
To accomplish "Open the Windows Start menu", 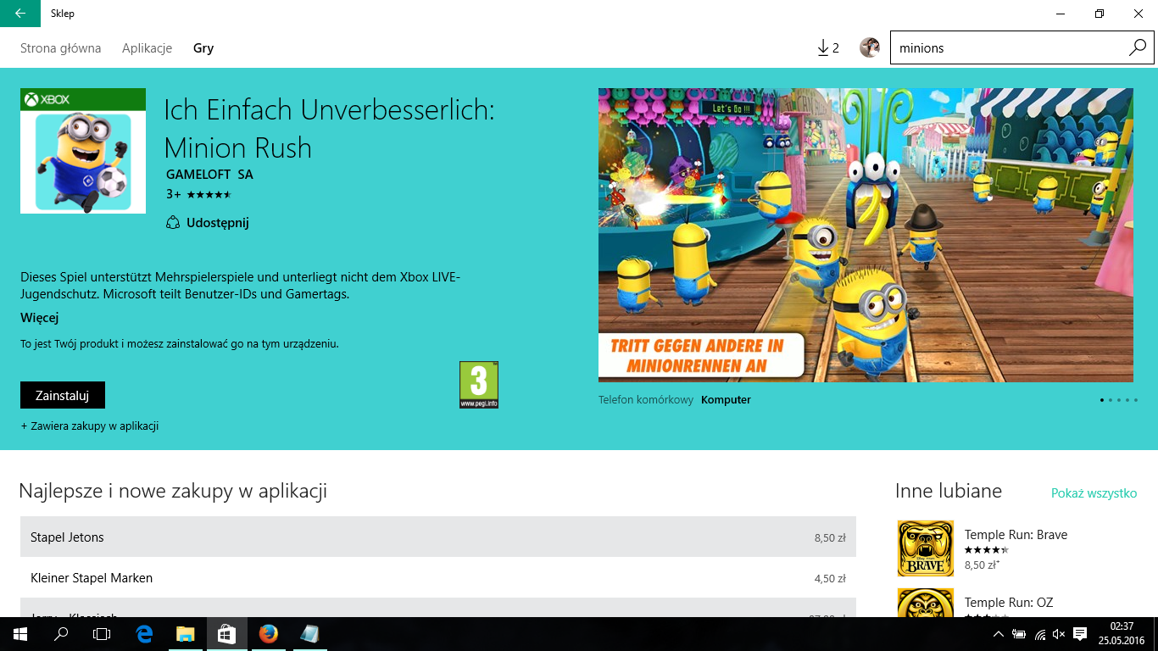I will pos(20,634).
